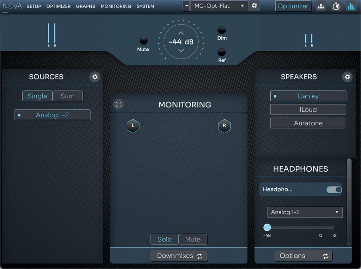361x269 pixels.
Task: Click the stopwatch timer icon
Action: 336,6
